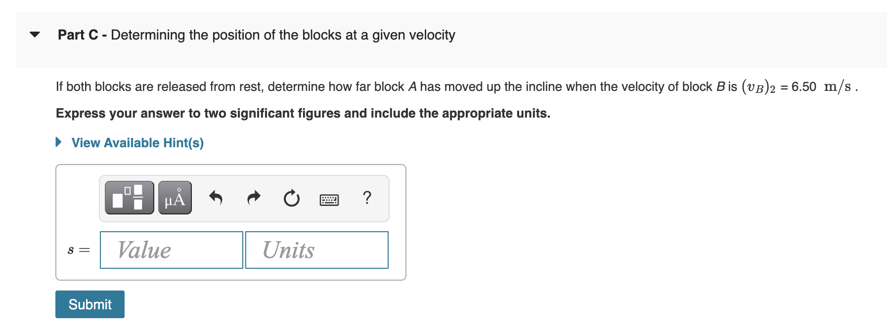Redo the last answer edit
Image resolution: width=887 pixels, height=333 pixels.
[253, 198]
